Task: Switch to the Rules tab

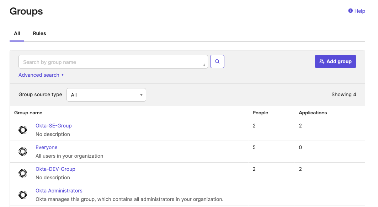Action: click(39, 33)
